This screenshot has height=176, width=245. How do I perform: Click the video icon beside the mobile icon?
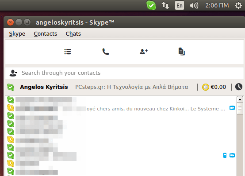(232, 155)
